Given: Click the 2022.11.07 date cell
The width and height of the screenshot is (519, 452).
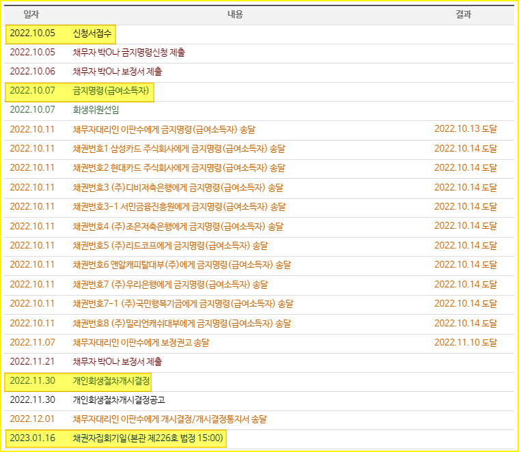Looking at the screenshot, I should tap(33, 343).
